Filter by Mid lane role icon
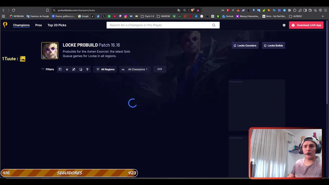329x185 pixels. (x=74, y=69)
